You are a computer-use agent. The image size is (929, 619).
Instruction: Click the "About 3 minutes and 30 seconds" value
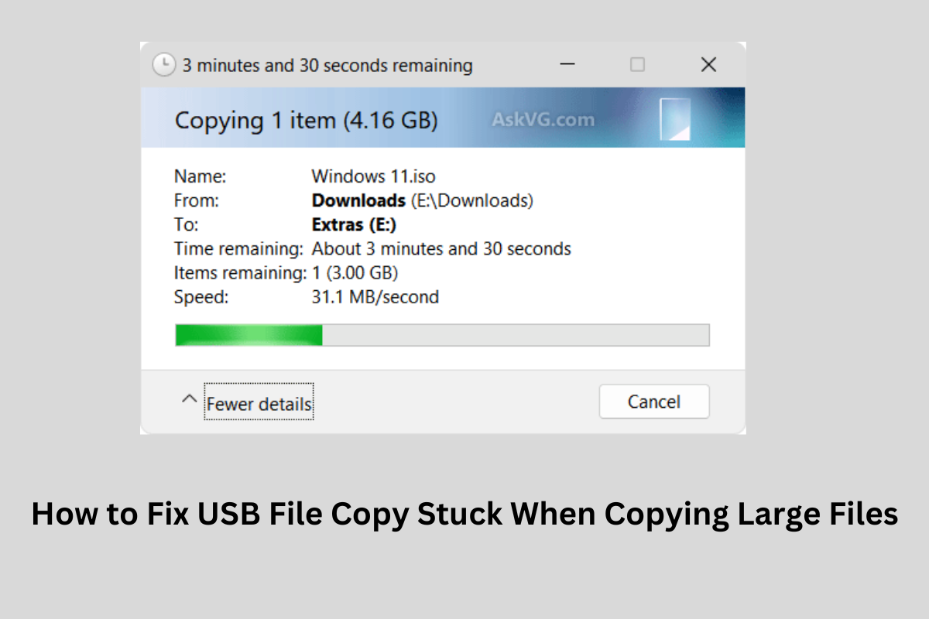coord(441,249)
